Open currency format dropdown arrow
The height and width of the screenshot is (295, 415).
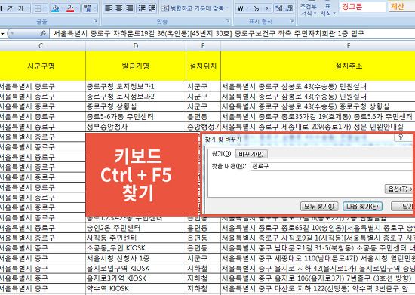pos(248,8)
